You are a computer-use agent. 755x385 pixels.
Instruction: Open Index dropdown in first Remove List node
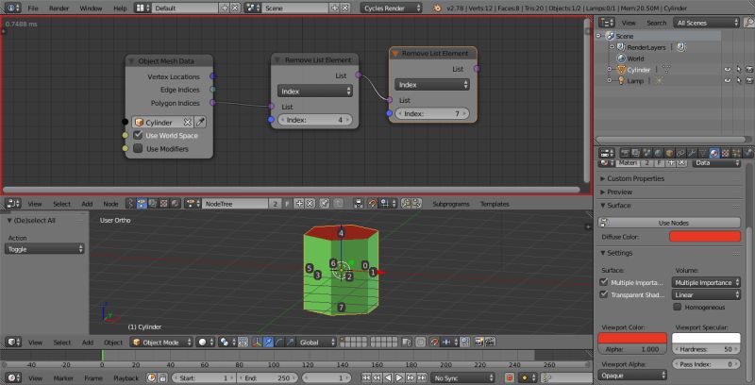click(315, 91)
